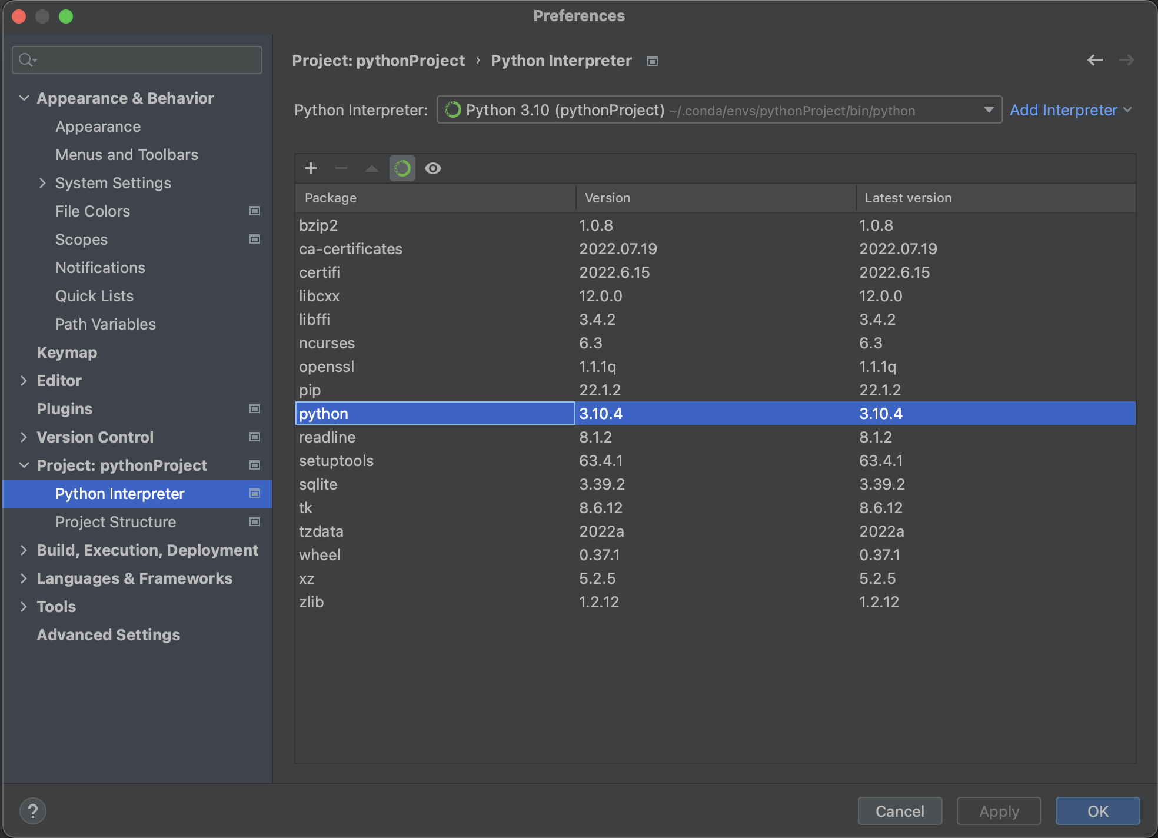Click the minus icon to uninstall the package
This screenshot has width=1158, height=838.
341,168
